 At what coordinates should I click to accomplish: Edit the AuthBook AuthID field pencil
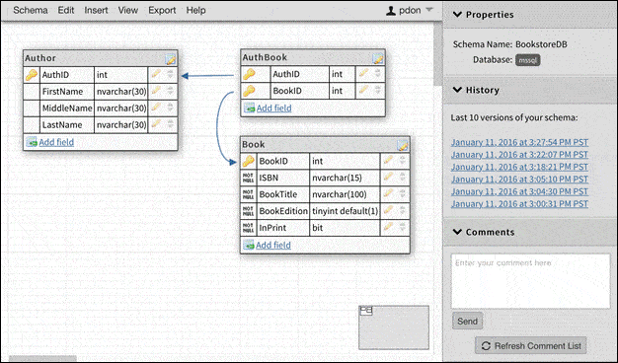tap(363, 73)
